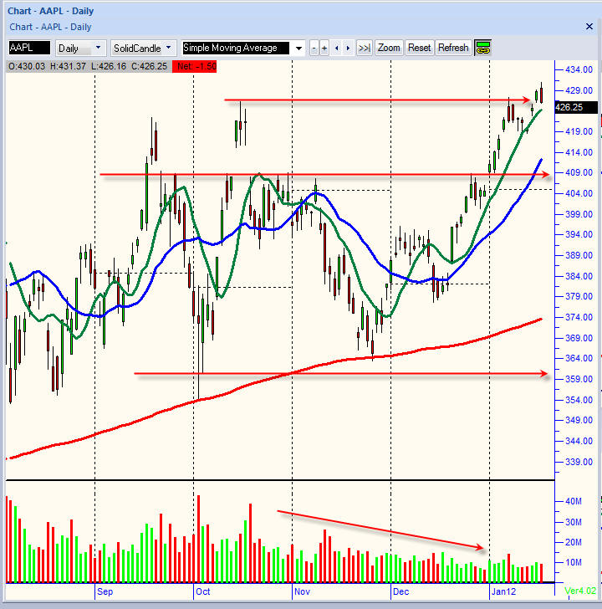Click the Jan12 date axis label
The width and height of the screenshot is (602, 609).
coord(504,591)
